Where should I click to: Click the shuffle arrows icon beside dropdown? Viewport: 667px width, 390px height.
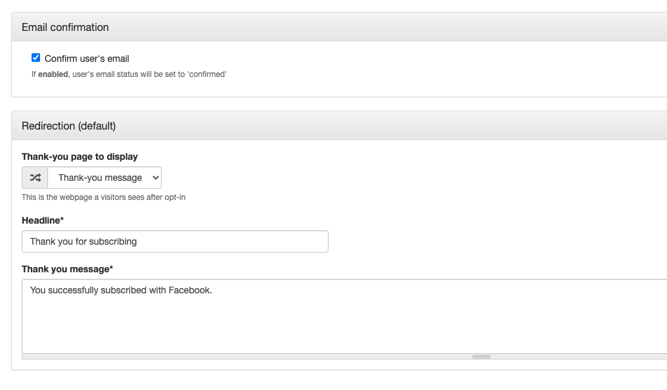click(x=35, y=178)
